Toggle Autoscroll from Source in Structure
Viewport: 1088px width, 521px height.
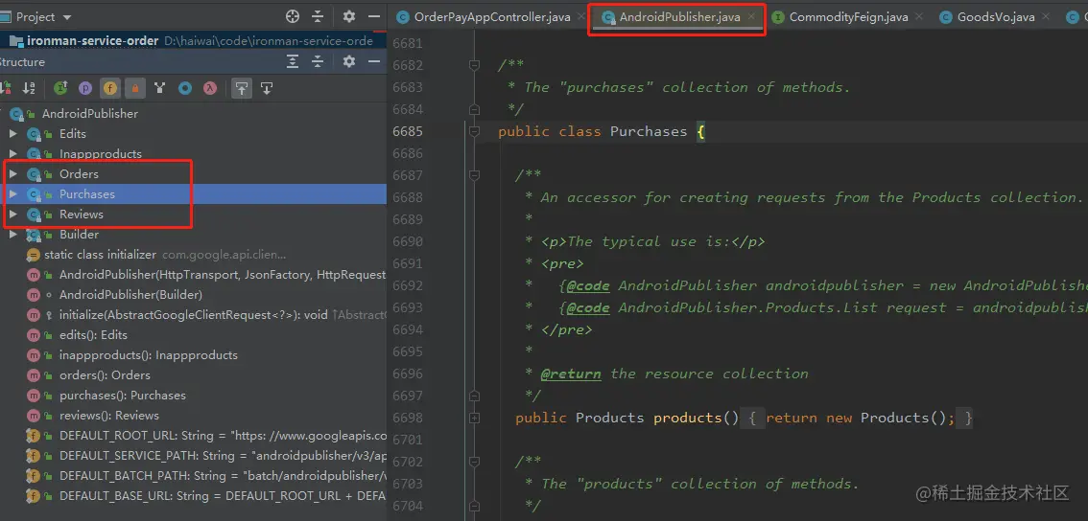click(x=267, y=88)
